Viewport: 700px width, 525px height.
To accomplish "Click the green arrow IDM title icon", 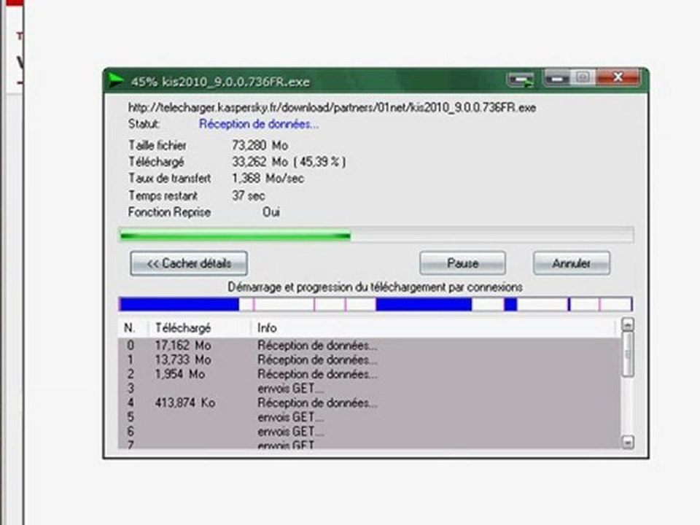I will (x=116, y=81).
